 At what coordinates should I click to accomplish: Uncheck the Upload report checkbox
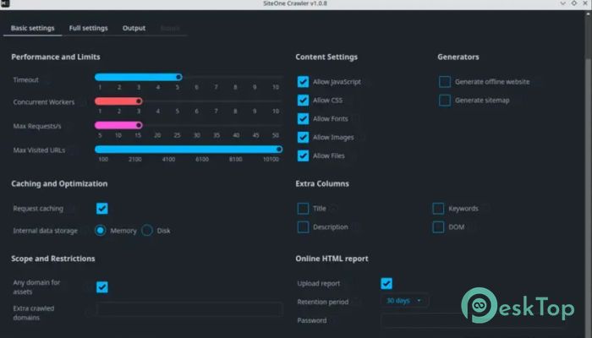point(386,284)
